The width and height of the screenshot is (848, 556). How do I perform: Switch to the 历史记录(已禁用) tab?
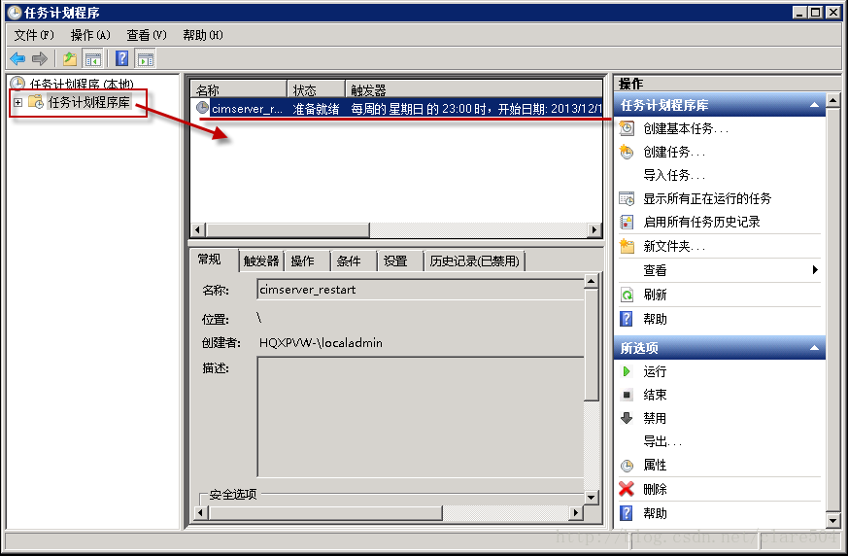click(x=474, y=261)
